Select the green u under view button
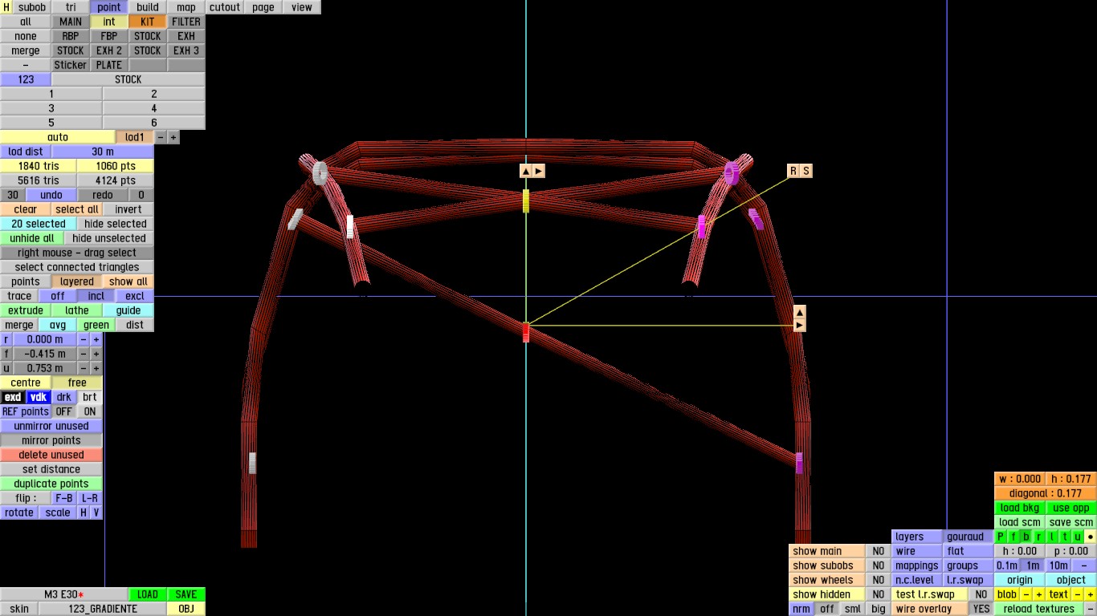Viewport: 1097px width, 616px height. click(1078, 537)
